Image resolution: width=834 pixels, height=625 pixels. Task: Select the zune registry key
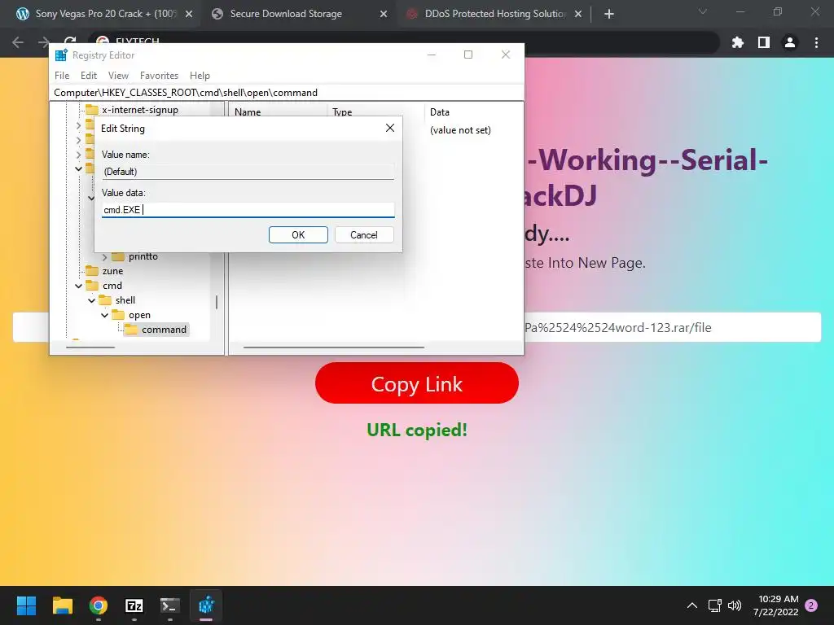112,271
